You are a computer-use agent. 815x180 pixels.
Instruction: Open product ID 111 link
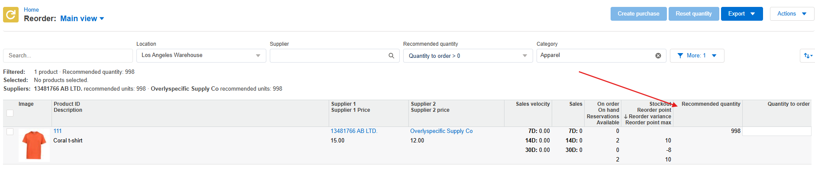coord(58,131)
